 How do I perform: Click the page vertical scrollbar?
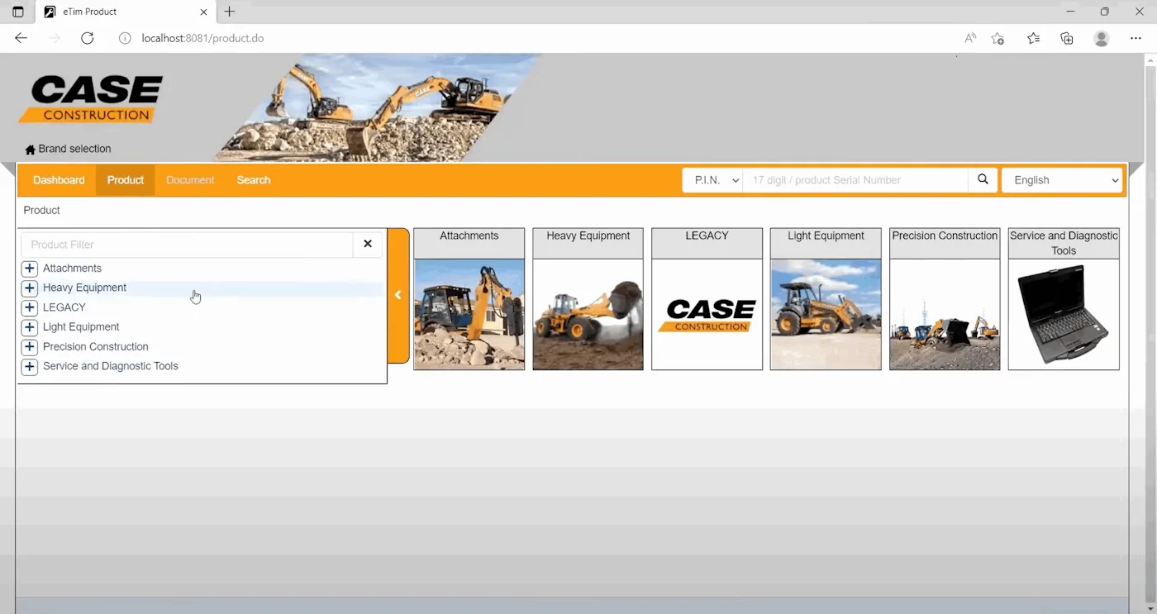[x=1150, y=333]
